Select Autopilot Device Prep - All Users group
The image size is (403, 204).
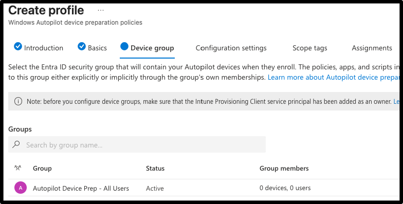(81, 188)
